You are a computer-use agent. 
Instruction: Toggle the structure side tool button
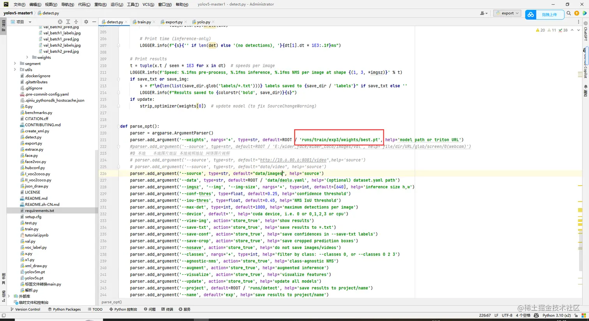coord(4,296)
